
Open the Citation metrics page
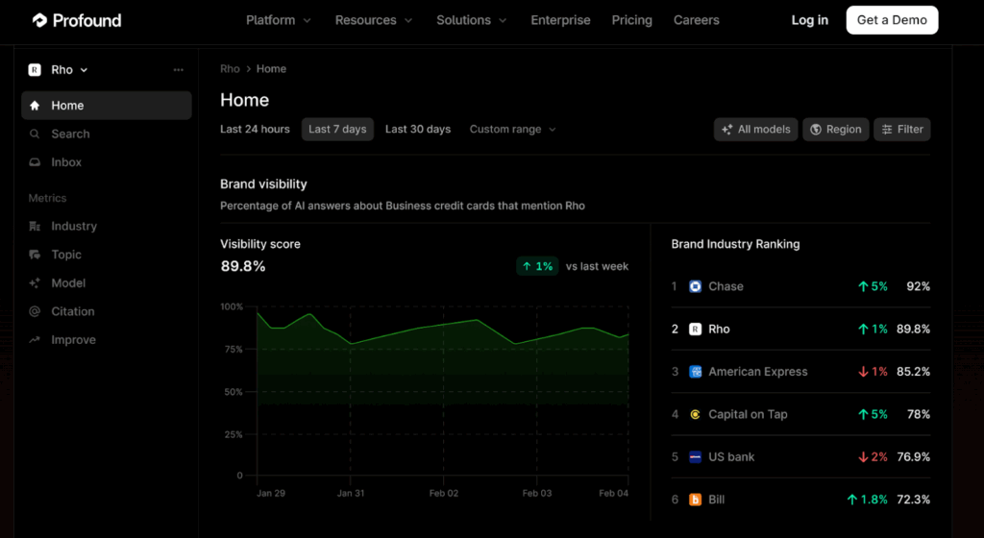click(73, 311)
